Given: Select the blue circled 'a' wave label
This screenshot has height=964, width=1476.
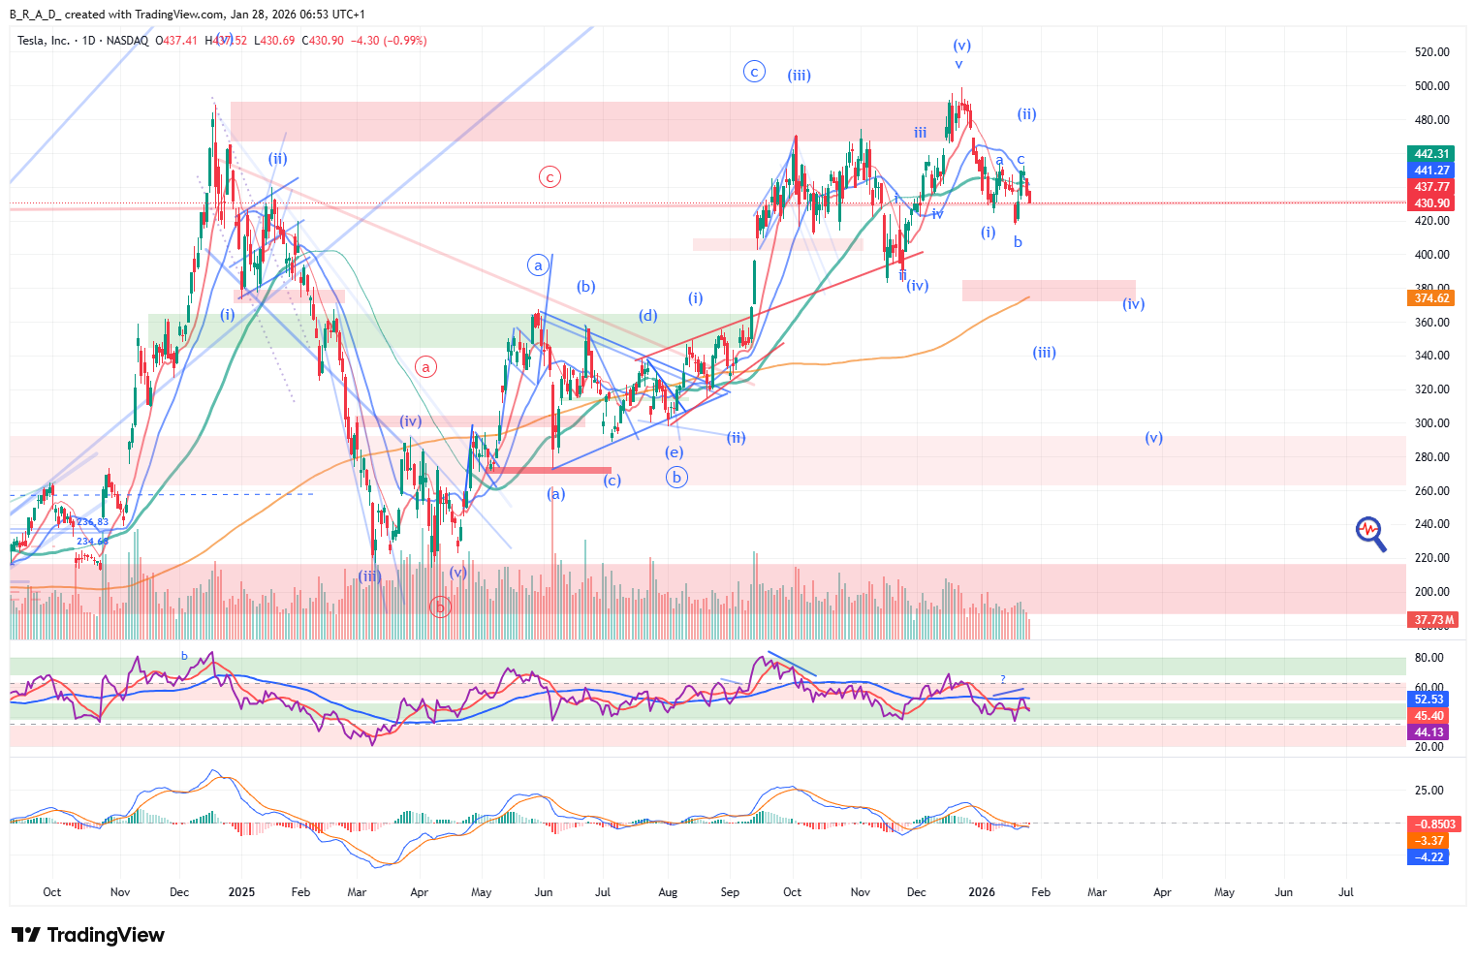Looking at the screenshot, I should 538,265.
